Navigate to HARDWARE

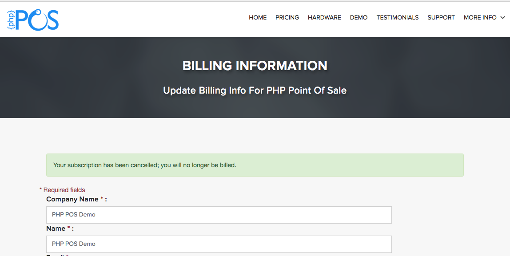point(324,18)
